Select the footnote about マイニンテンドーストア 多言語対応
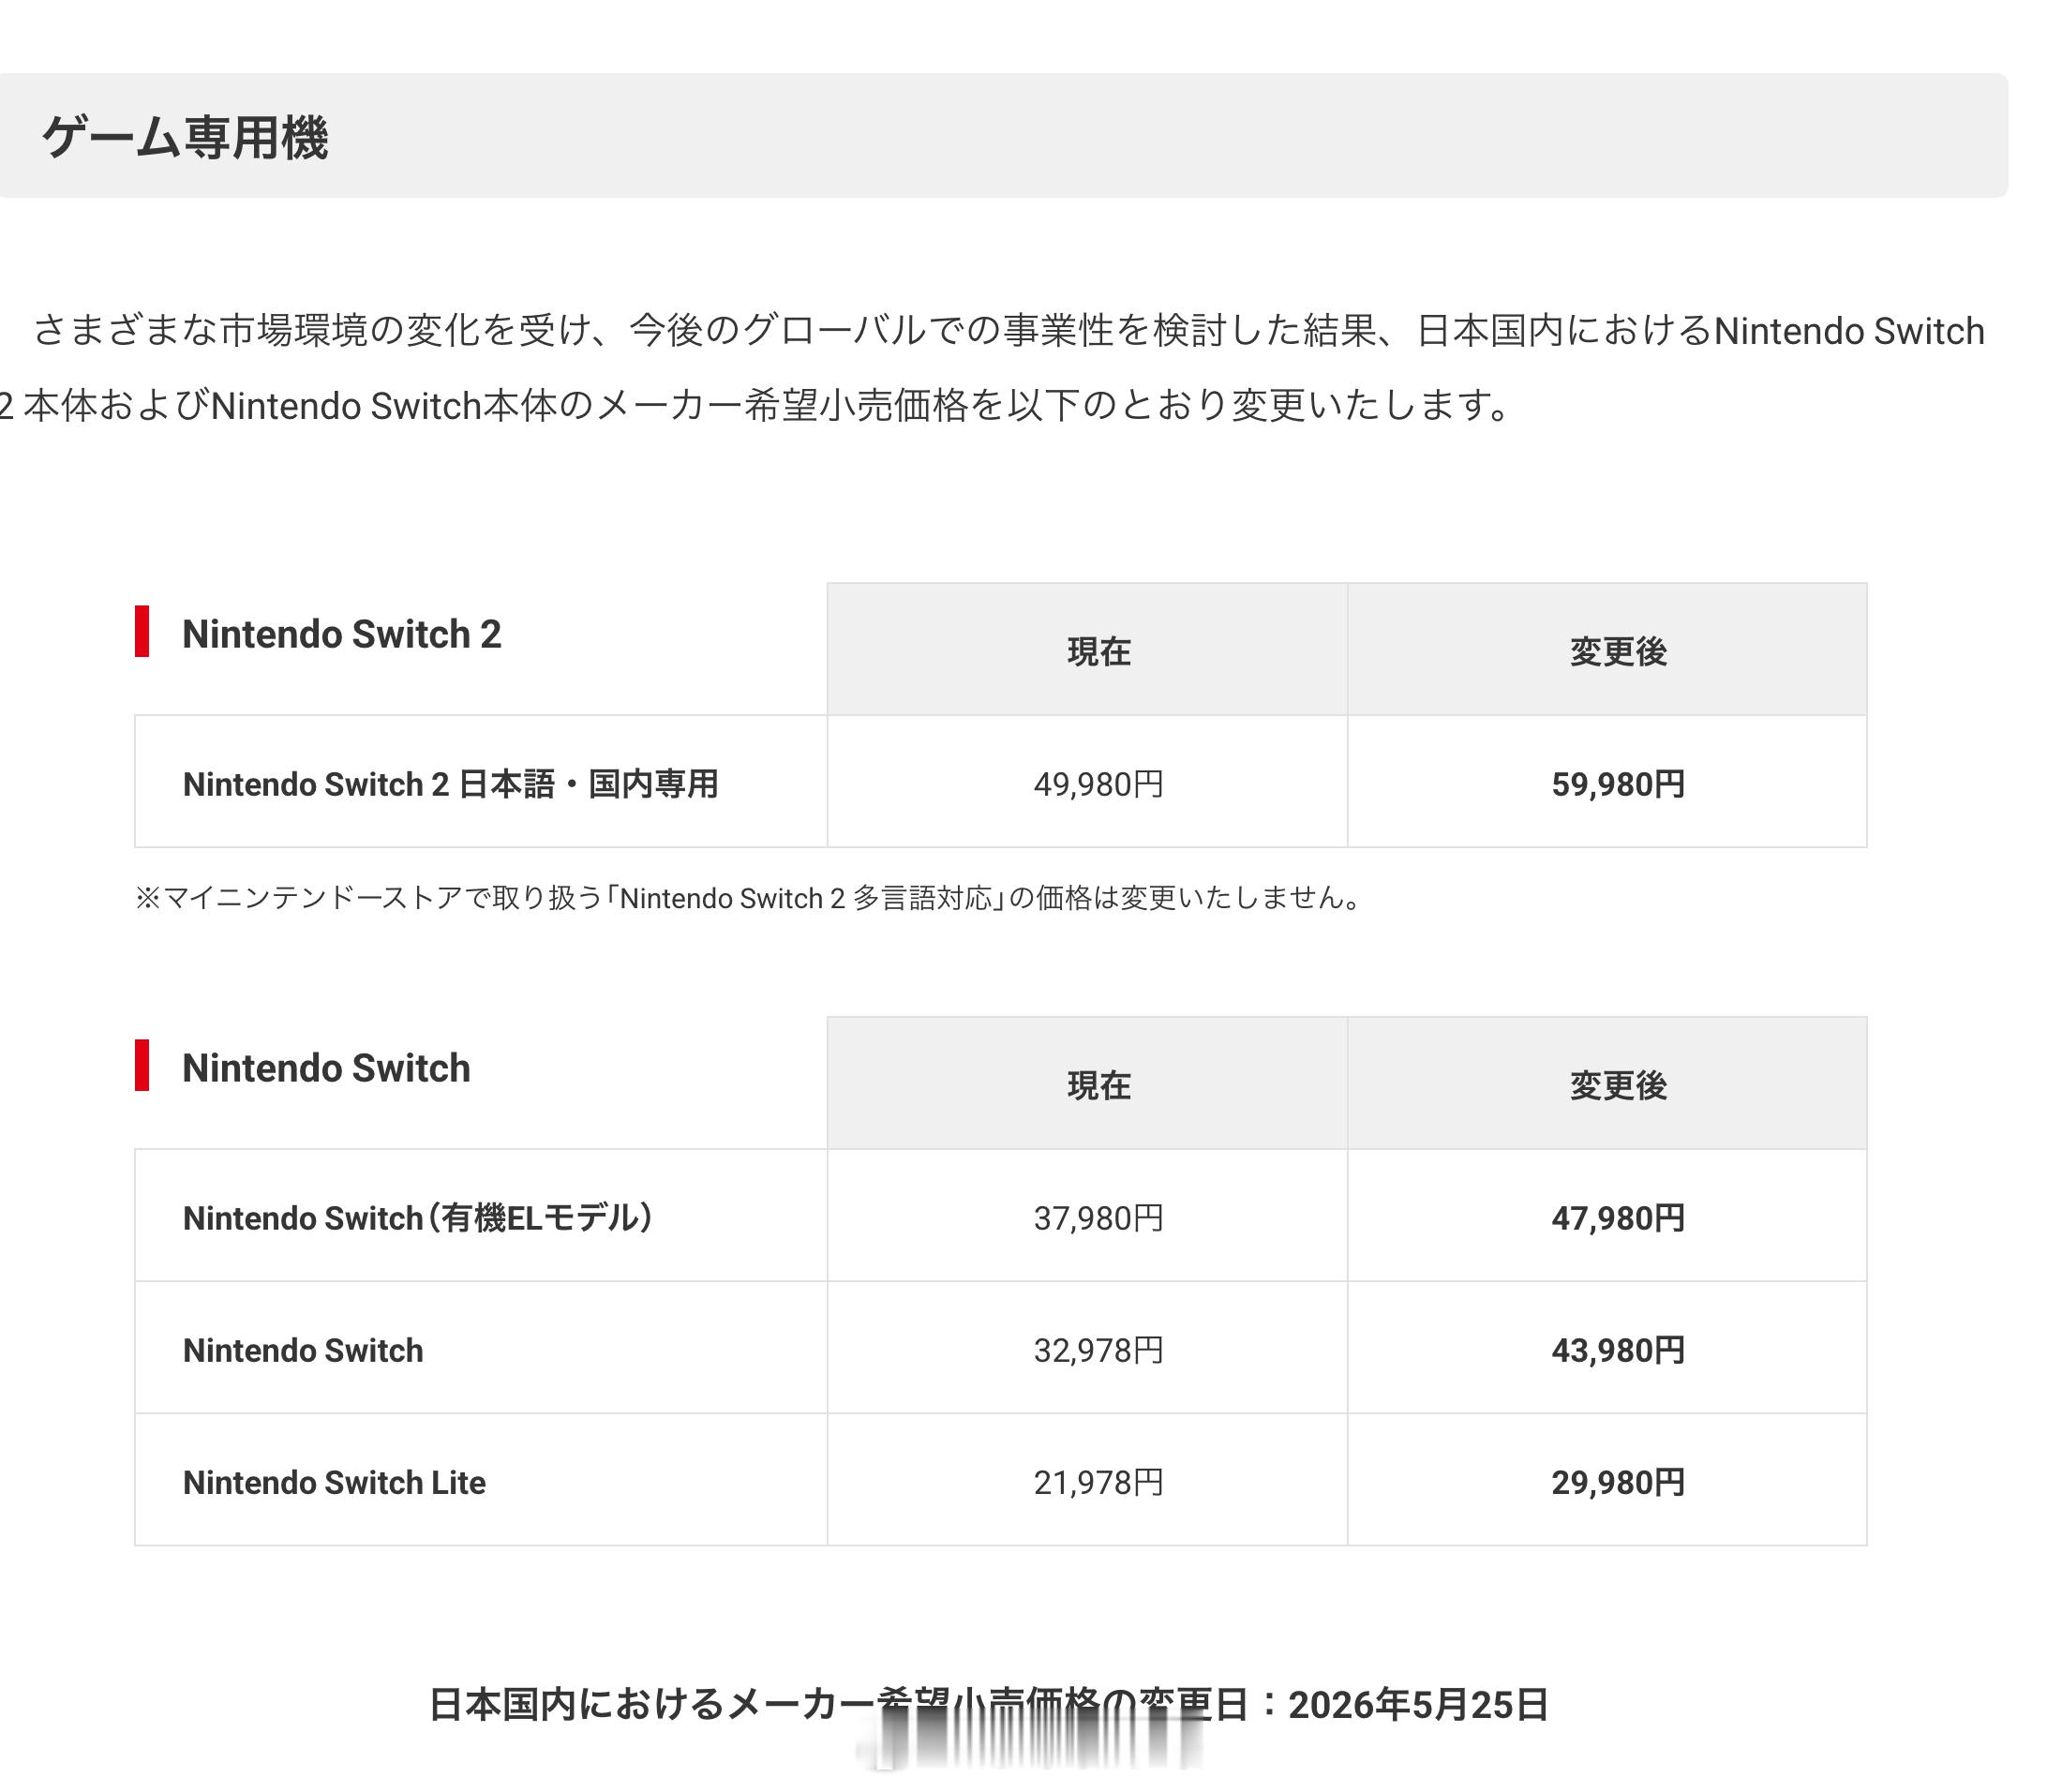 (750, 898)
